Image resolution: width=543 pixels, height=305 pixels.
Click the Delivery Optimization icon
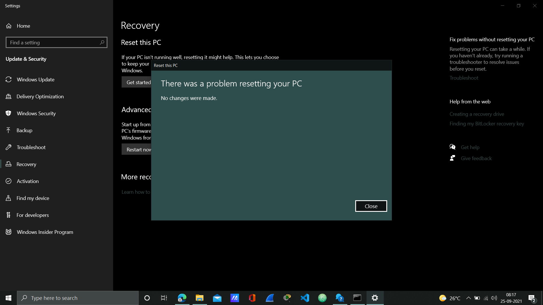pyautogui.click(x=8, y=97)
